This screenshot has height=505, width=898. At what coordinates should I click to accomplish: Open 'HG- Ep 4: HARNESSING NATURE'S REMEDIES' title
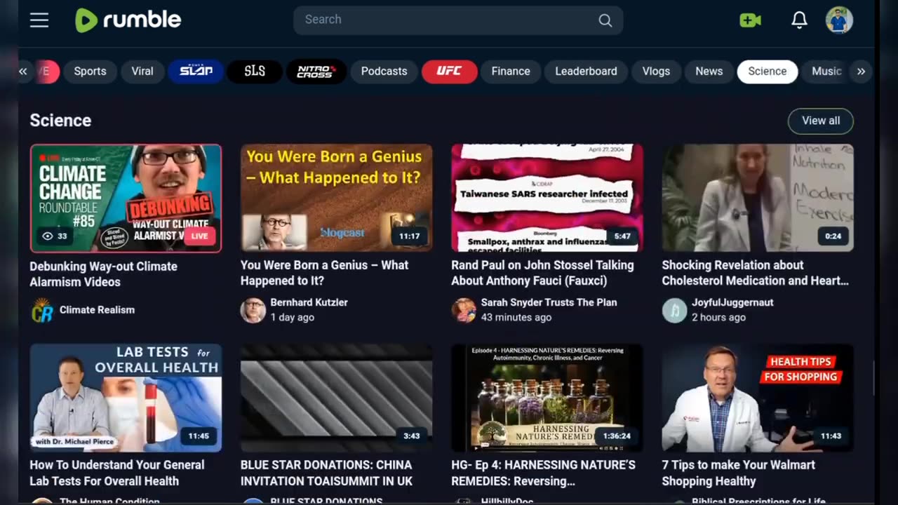tap(543, 473)
